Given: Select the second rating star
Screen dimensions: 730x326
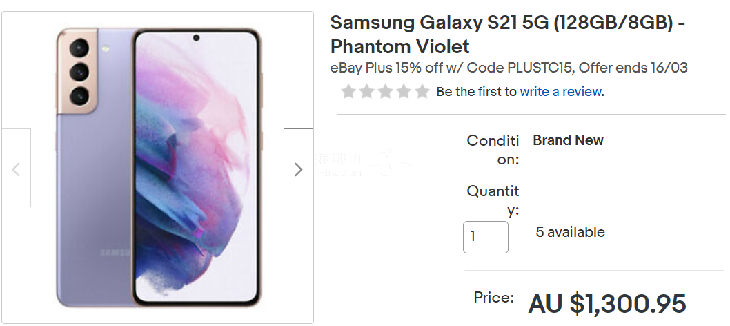Looking at the screenshot, I should [x=367, y=92].
